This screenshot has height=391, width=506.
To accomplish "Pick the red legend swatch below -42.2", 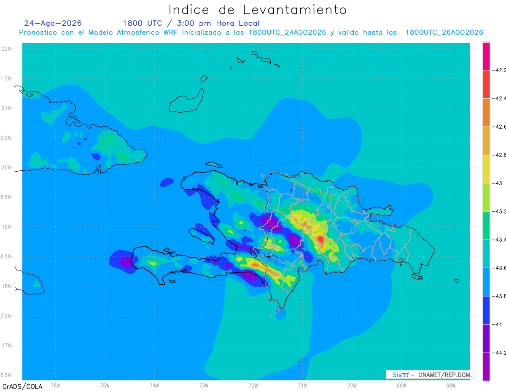I will (486, 84).
